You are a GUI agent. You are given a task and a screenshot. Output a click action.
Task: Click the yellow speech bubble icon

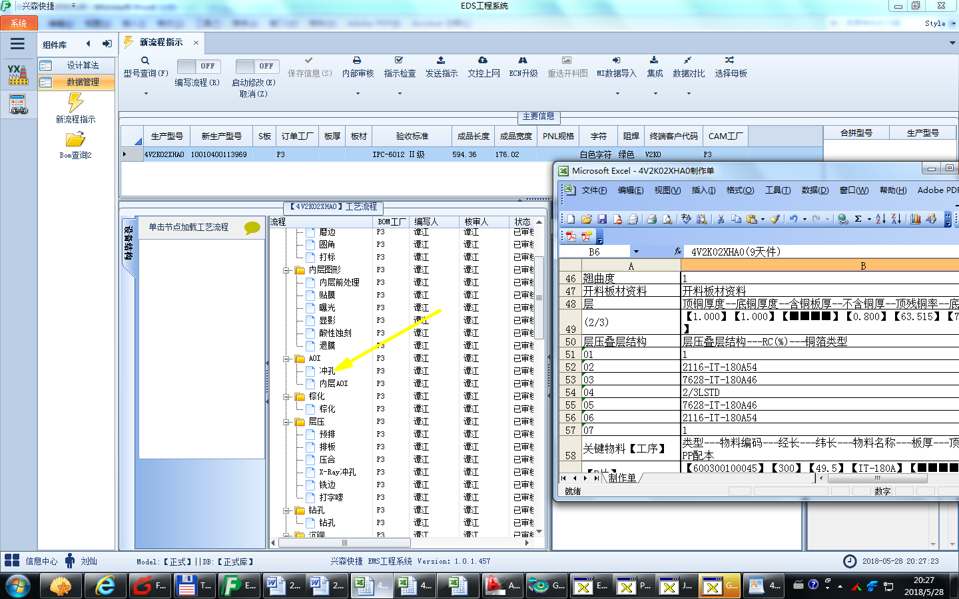tap(252, 228)
